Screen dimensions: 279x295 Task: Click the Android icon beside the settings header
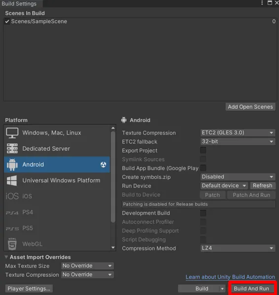[x=124, y=120]
